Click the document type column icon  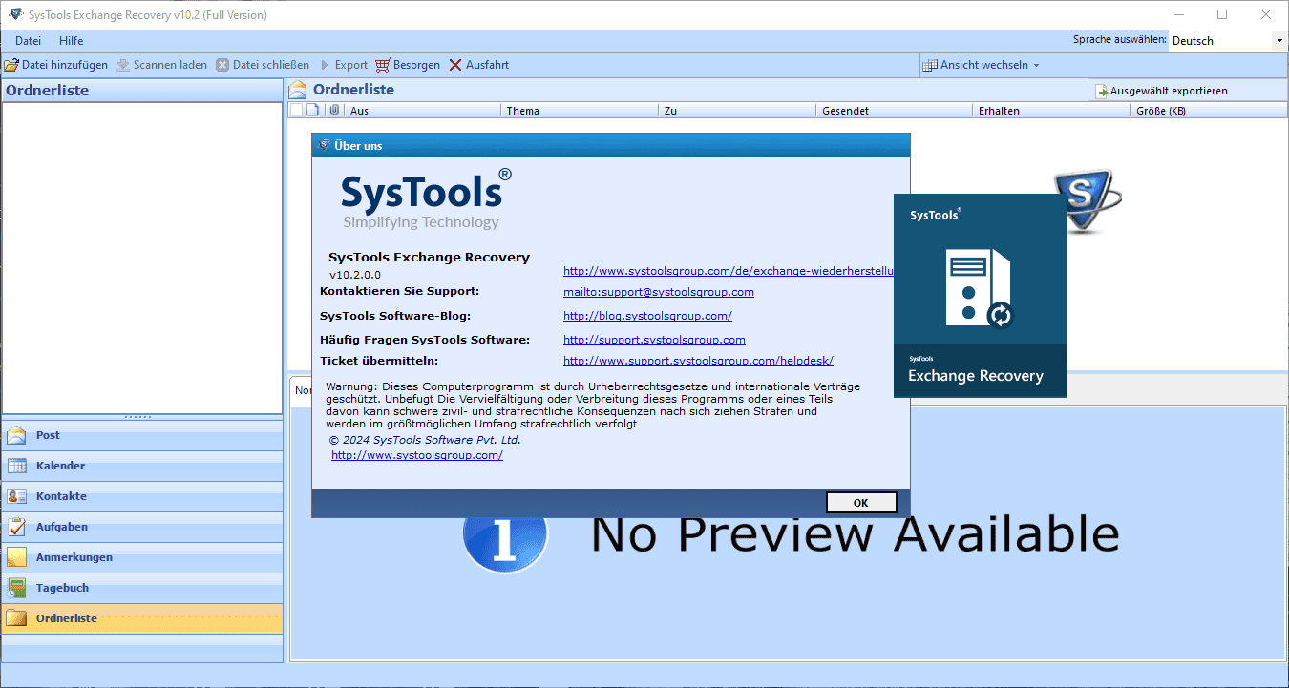click(311, 110)
